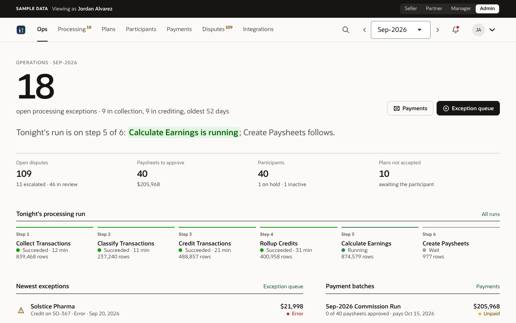
Task: Open the All runs link
Action: pyautogui.click(x=491, y=214)
